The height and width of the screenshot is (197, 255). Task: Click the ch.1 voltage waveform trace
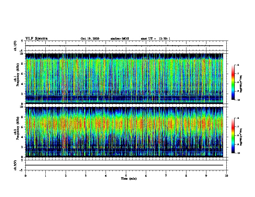tap(124, 46)
